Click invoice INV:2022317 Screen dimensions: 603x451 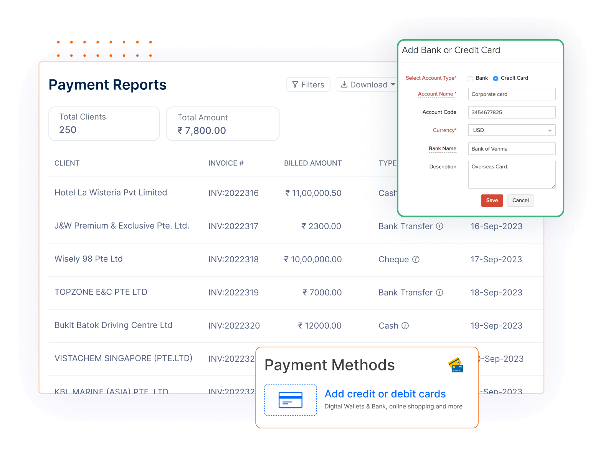[x=233, y=226]
